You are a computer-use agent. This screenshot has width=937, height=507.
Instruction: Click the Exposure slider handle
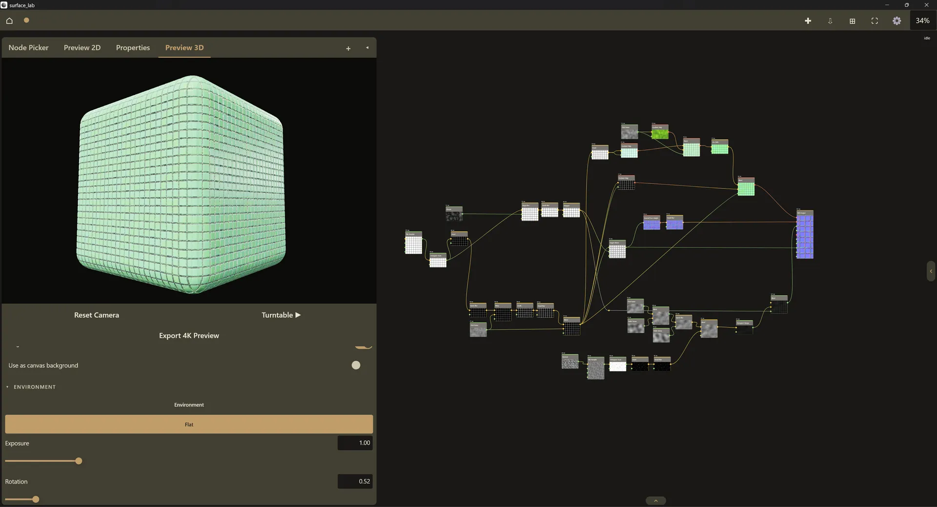tap(79, 461)
